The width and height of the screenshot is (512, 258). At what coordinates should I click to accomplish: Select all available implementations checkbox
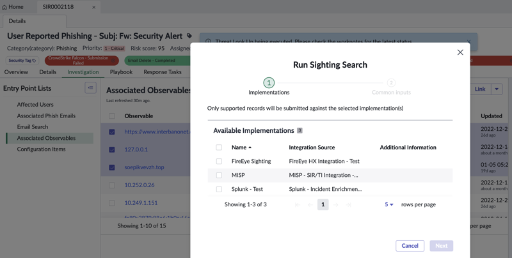(219, 148)
